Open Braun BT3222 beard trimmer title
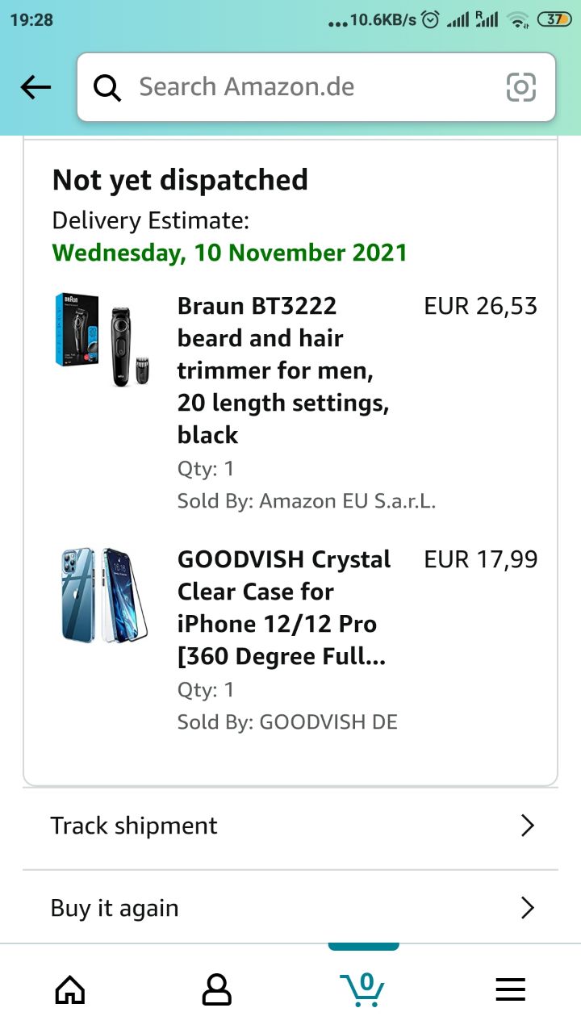Image resolution: width=581 pixels, height=1033 pixels. (283, 370)
